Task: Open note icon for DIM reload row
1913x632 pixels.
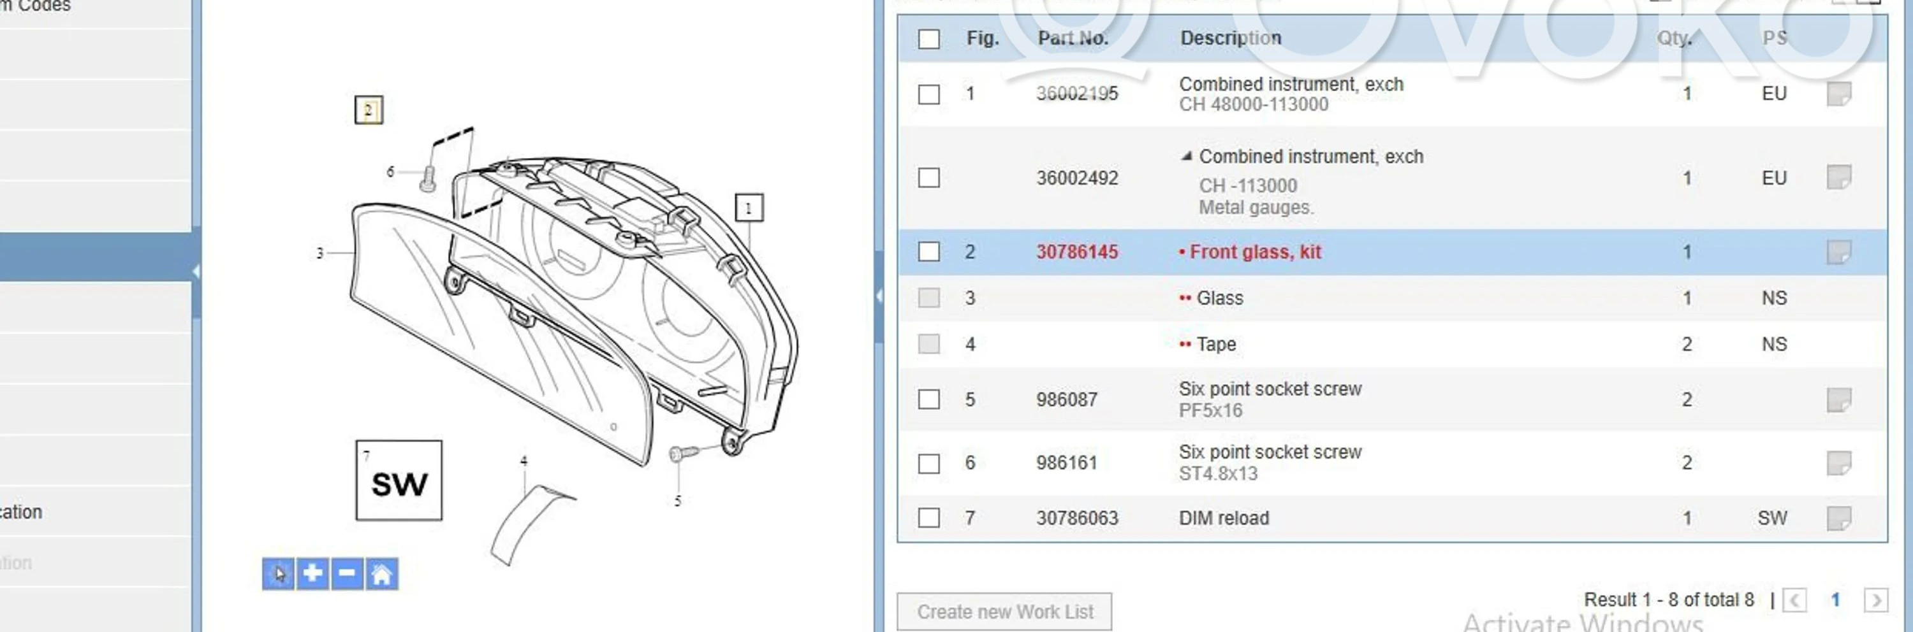Action: coord(1838,518)
